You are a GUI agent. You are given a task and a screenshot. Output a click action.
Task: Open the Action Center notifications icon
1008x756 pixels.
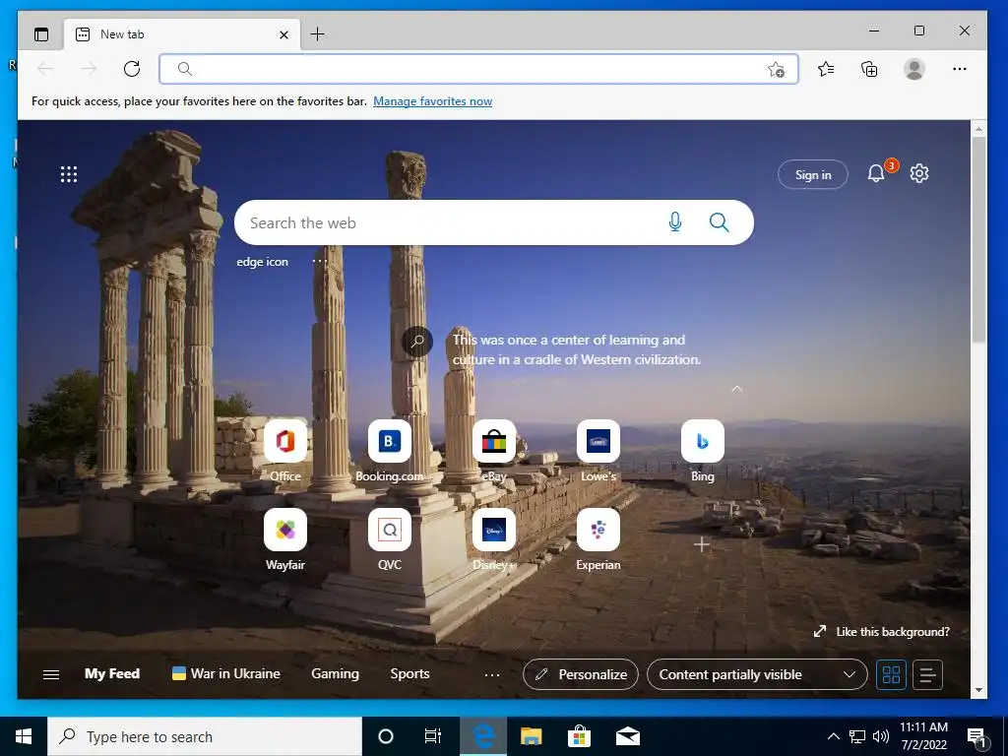pos(977,737)
